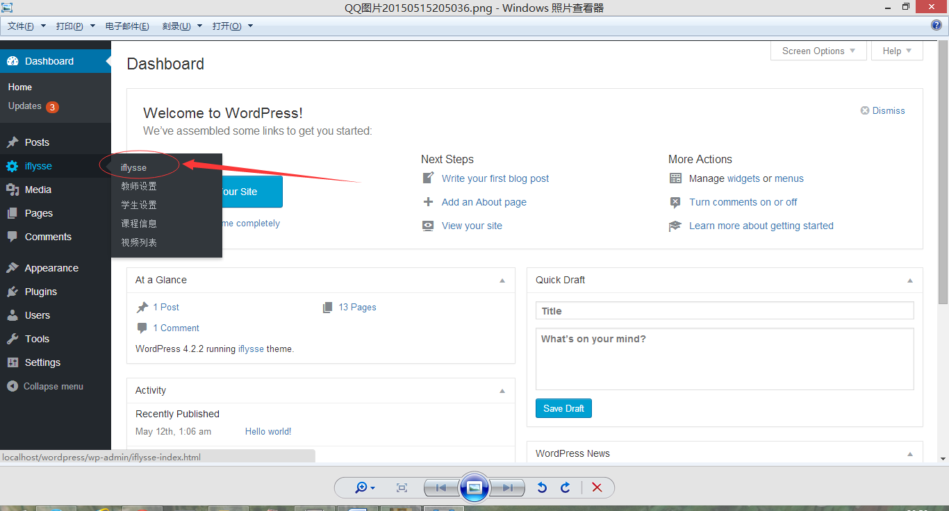
Task: Collapse the Quick Draft panel
Action: tap(910, 280)
